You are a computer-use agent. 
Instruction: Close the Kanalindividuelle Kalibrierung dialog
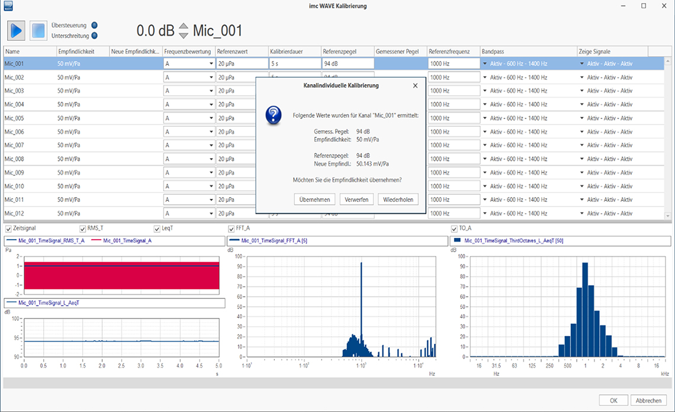[x=415, y=86]
